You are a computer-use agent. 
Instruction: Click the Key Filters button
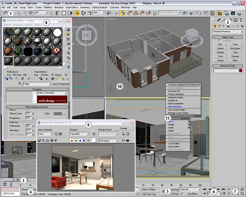point(193,194)
